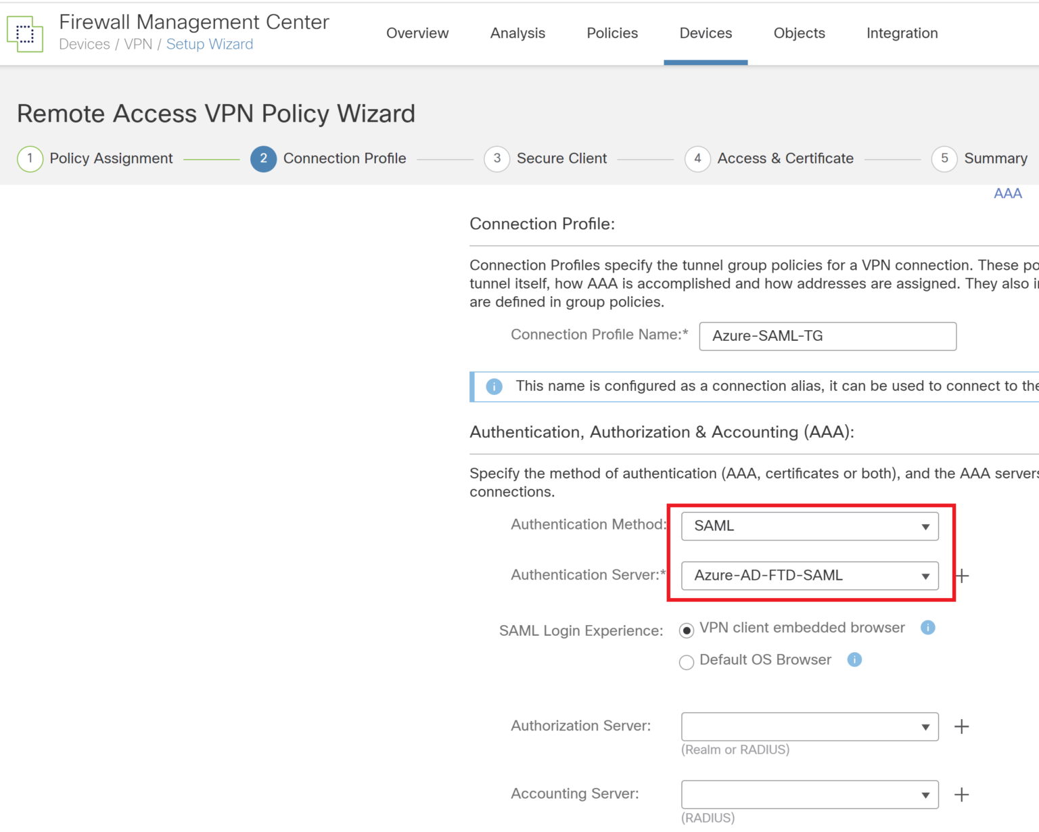Click the AAA link
The width and height of the screenshot is (1039, 832).
(1008, 193)
